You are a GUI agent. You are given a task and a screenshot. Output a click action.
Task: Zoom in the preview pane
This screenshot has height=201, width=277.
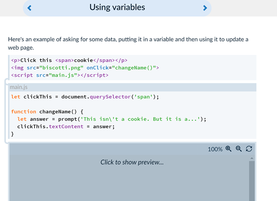[228, 149]
